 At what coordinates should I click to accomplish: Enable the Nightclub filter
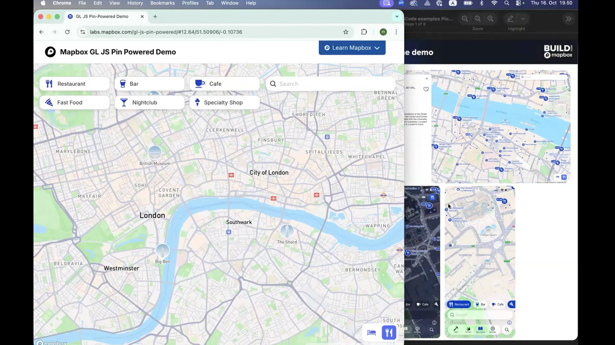(150, 103)
